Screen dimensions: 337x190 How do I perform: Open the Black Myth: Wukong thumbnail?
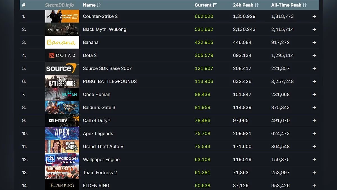tap(62, 29)
